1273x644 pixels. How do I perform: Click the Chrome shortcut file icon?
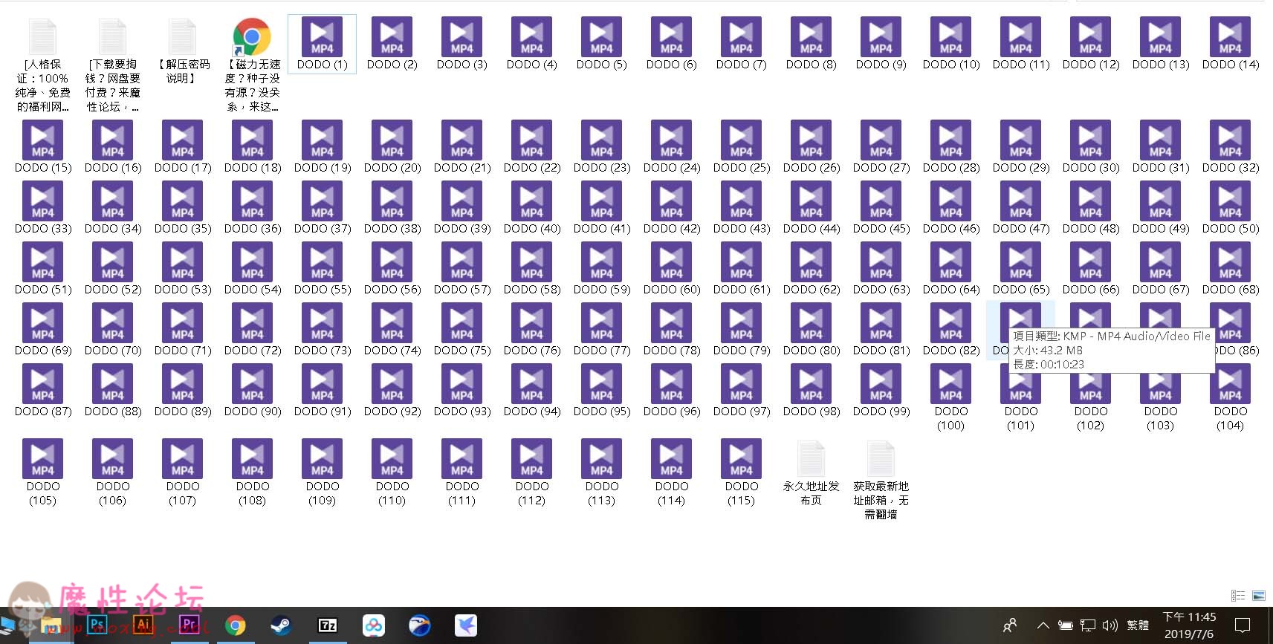point(252,37)
